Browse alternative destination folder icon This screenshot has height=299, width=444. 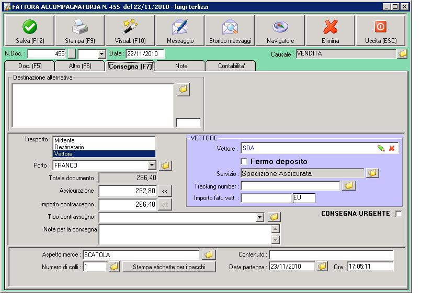[x=183, y=89]
